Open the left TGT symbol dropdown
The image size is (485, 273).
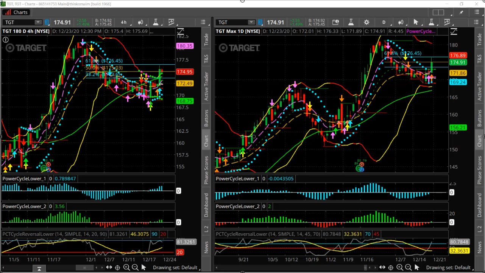(38, 22)
